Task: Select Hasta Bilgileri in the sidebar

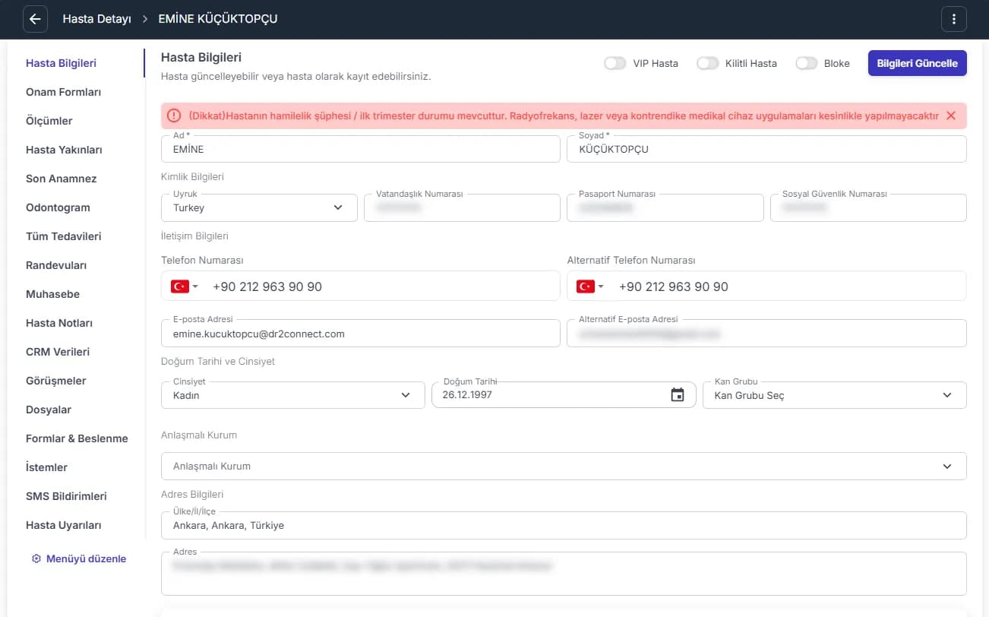Action: tap(61, 63)
